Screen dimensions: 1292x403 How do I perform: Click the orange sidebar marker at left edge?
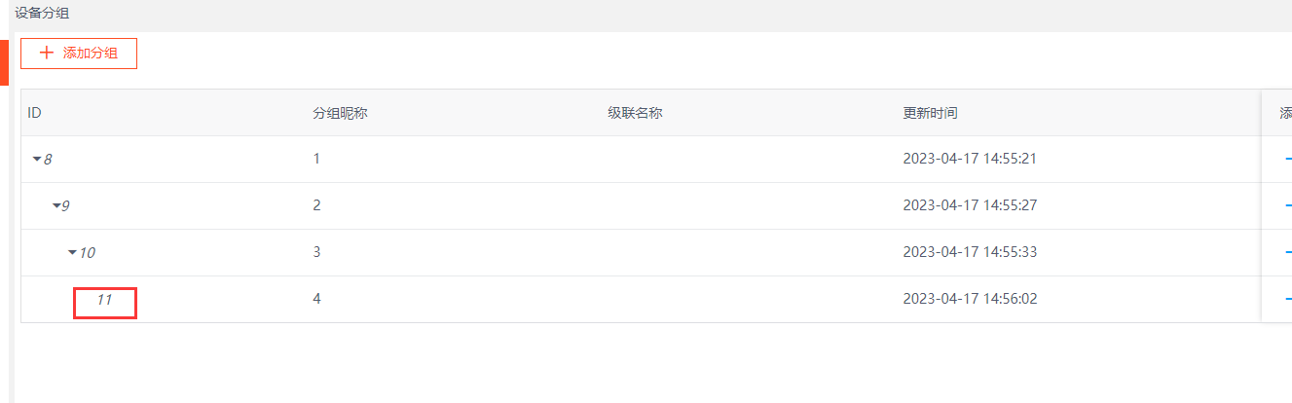click(4, 62)
